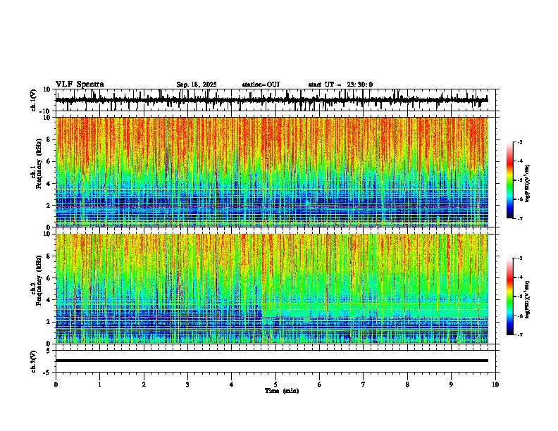Click the time axis tick label "0"
This screenshot has width=558, height=431.
pos(56,385)
